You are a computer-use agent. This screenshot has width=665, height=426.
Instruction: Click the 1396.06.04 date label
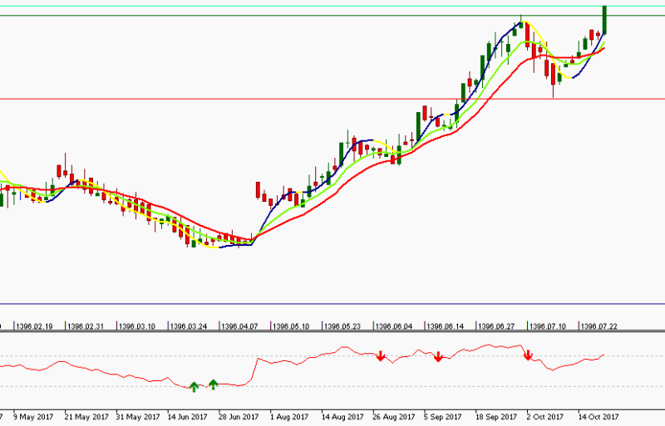coord(393,326)
